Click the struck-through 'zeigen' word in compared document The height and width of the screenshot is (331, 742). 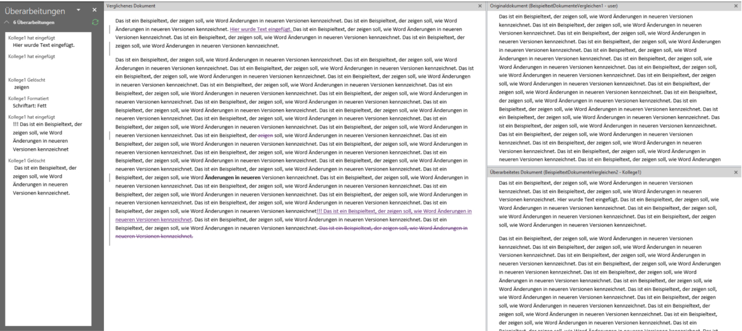pyautogui.click(x=265, y=135)
